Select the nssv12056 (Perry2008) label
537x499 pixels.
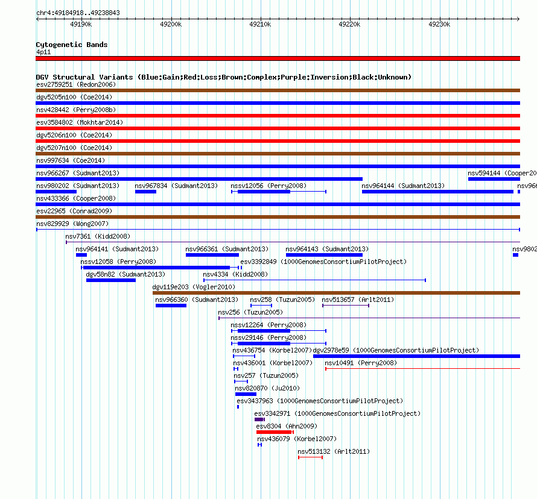click(x=268, y=186)
